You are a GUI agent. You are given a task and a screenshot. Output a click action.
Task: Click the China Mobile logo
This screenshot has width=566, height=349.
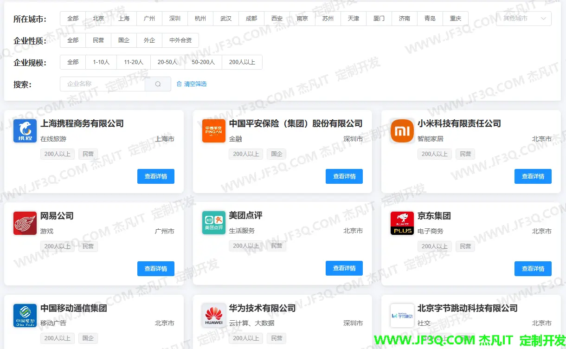click(x=25, y=316)
